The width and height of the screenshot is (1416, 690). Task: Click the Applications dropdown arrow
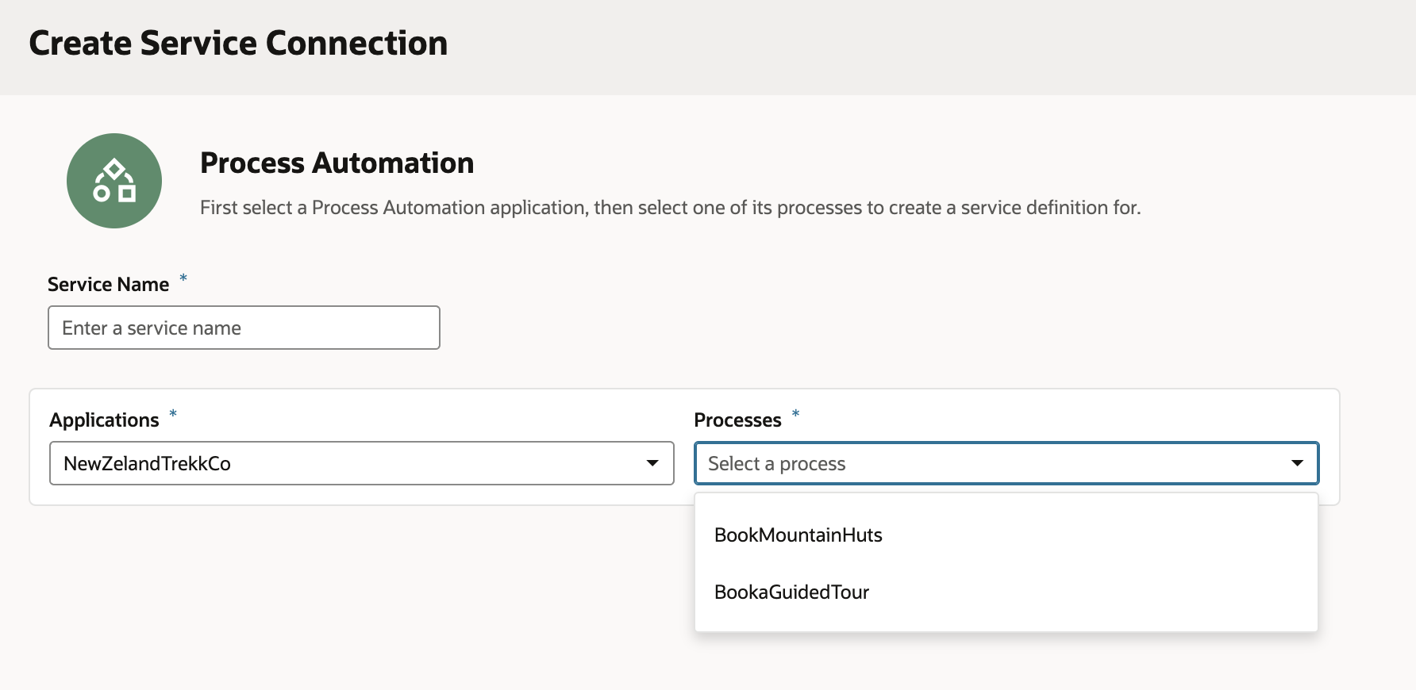pos(652,463)
